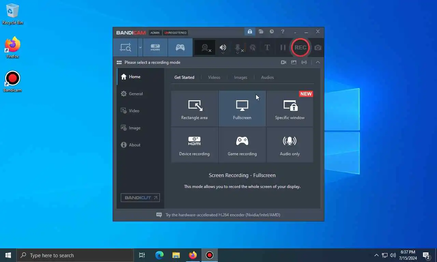
Task: Choose the Fullscreen recording tile
Action: tap(242, 108)
